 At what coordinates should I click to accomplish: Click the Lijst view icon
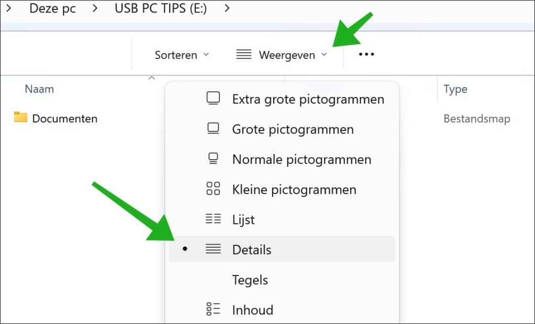tap(213, 219)
